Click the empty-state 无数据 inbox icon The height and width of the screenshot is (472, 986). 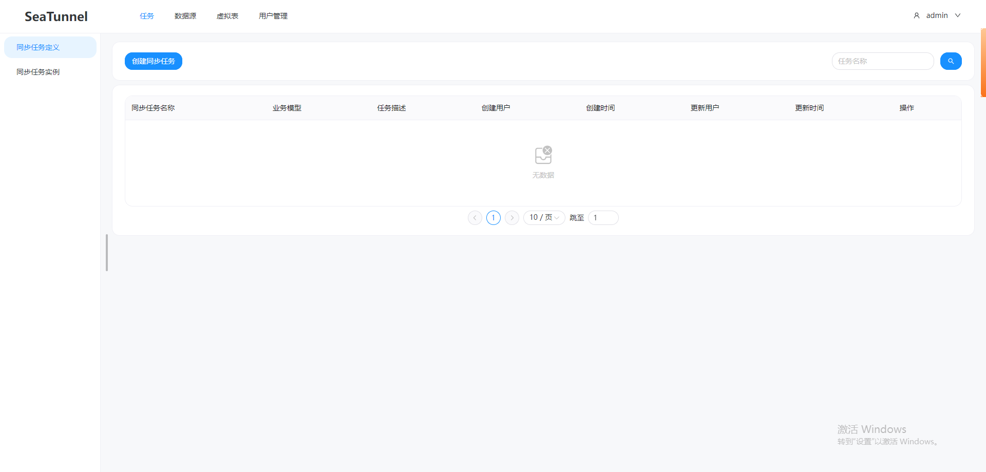(543, 155)
